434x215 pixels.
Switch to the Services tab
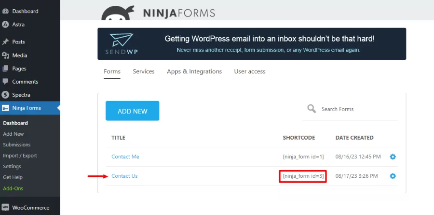(x=144, y=72)
